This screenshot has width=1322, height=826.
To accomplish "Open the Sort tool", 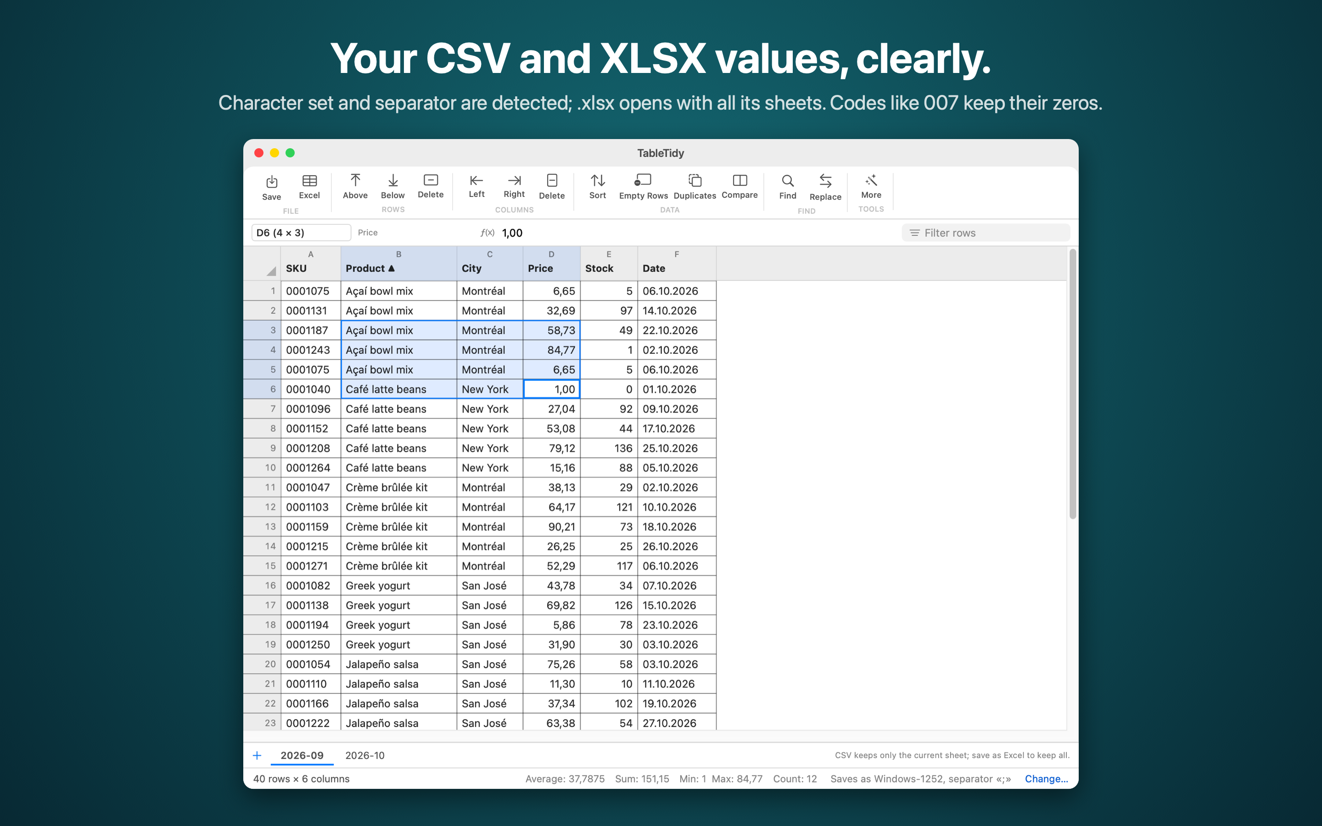I will (x=598, y=187).
